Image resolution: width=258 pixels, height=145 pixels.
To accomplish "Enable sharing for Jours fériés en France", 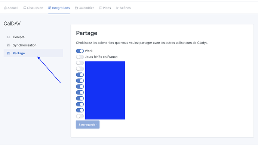I will (80, 57).
